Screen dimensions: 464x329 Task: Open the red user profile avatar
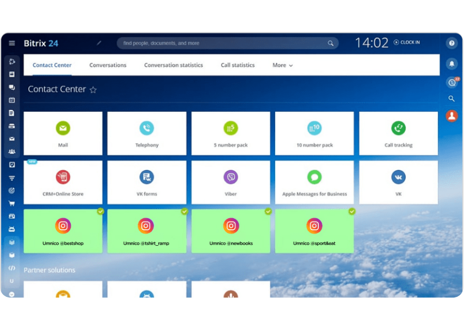[451, 116]
